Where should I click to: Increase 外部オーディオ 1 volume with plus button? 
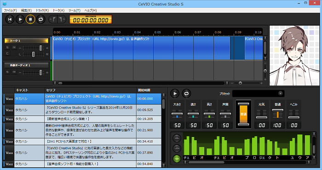tap(47, 72)
